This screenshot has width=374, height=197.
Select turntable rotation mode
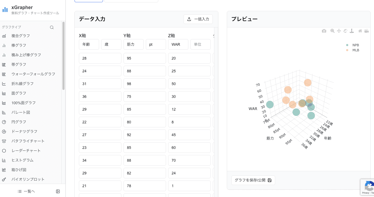pyautogui.click(x=352, y=31)
